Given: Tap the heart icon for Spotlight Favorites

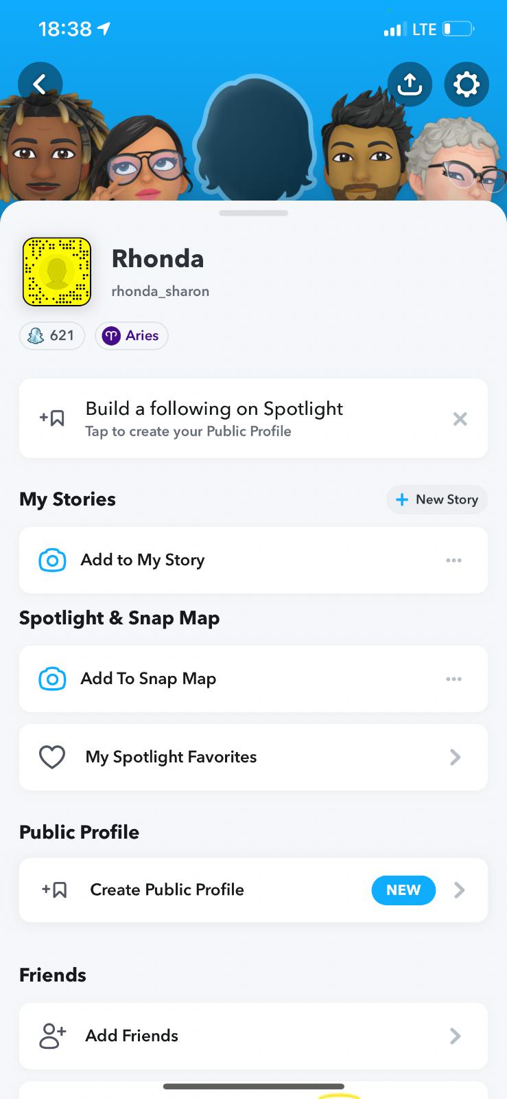Looking at the screenshot, I should [x=52, y=757].
